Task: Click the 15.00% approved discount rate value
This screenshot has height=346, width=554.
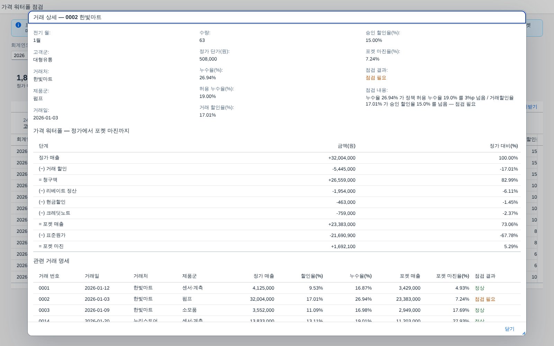Action: (x=374, y=40)
